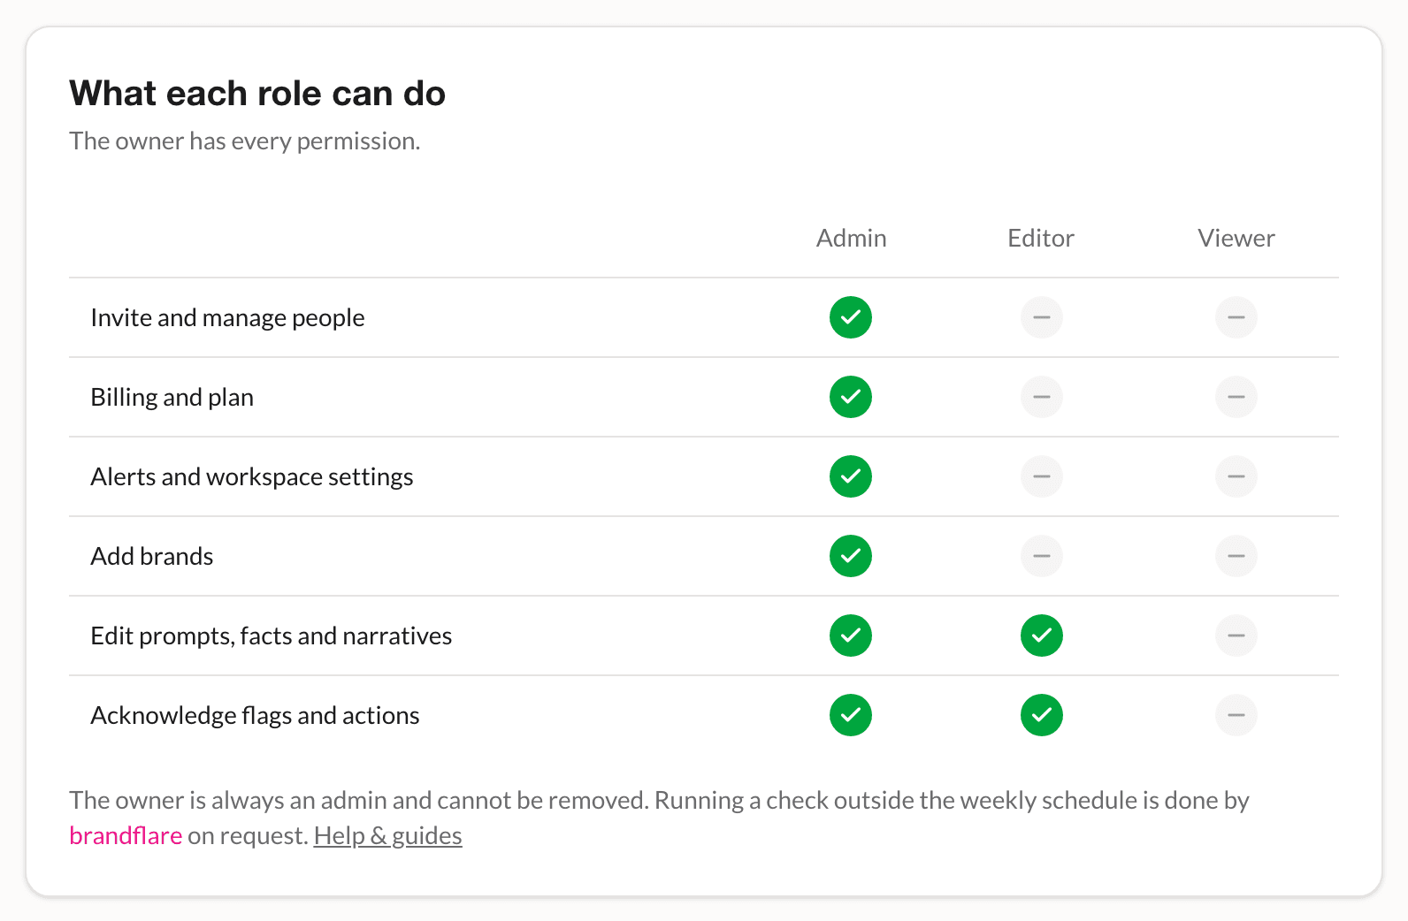Image resolution: width=1408 pixels, height=921 pixels.
Task: Click the Admin column header
Action: [851, 238]
